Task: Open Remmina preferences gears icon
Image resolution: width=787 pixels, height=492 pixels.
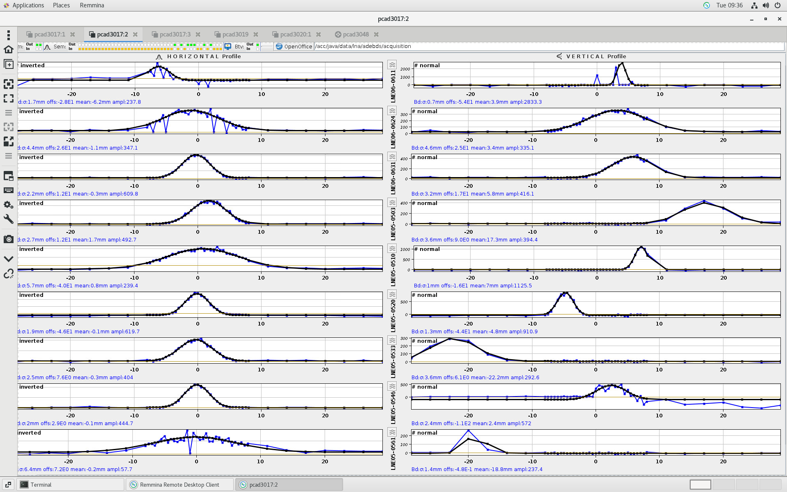Action: (x=8, y=204)
